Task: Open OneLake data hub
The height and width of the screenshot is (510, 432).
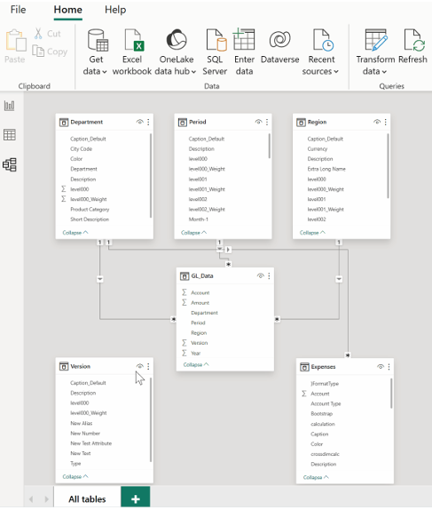Action: point(177,52)
